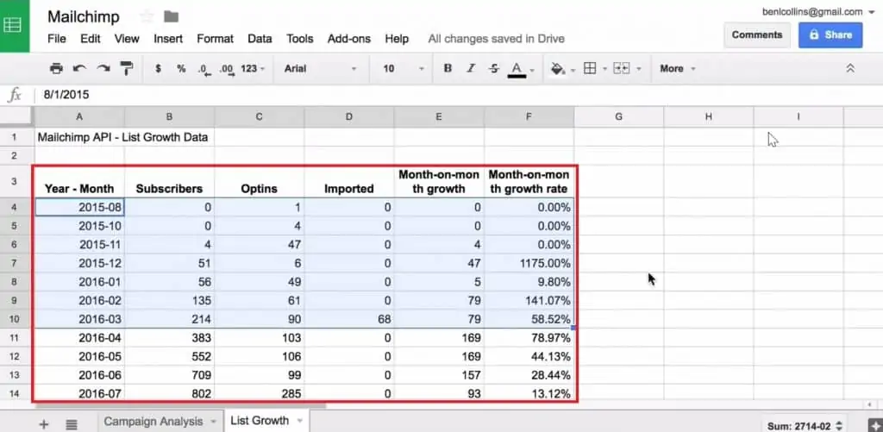
Task: Toggle italic formatting
Action: tap(471, 69)
